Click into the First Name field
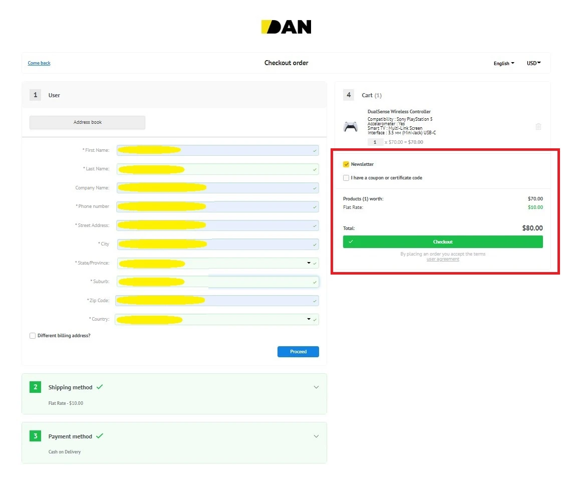This screenshot has width=566, height=477. [217, 150]
